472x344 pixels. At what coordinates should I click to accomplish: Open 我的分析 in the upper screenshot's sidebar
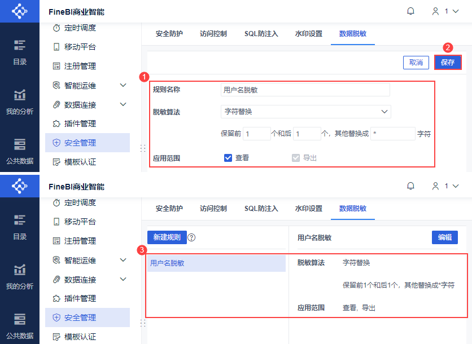click(20, 102)
